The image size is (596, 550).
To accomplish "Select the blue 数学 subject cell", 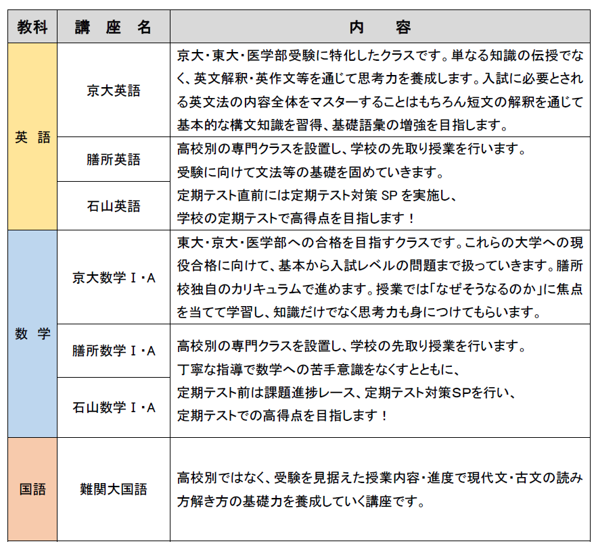I will click(32, 334).
